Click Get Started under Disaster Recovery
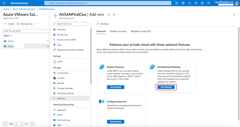Image resolution: width=240 pixels, height=127 pixels. click(115, 87)
